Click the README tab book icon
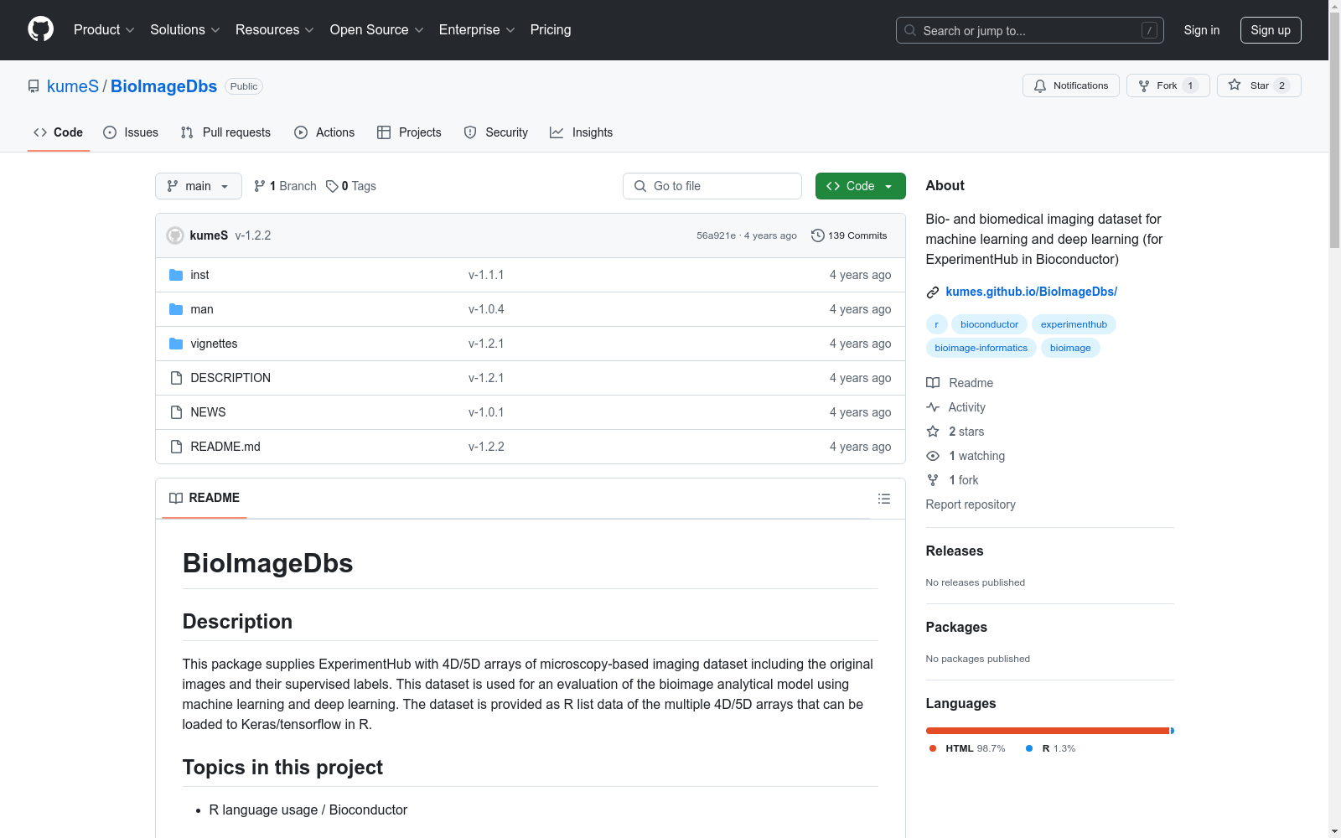The image size is (1341, 838). [176, 498]
